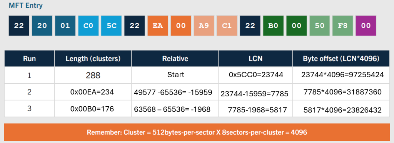The image size is (394, 143).
Task: Select the light blue 5C byte
Action: tap(111, 26)
